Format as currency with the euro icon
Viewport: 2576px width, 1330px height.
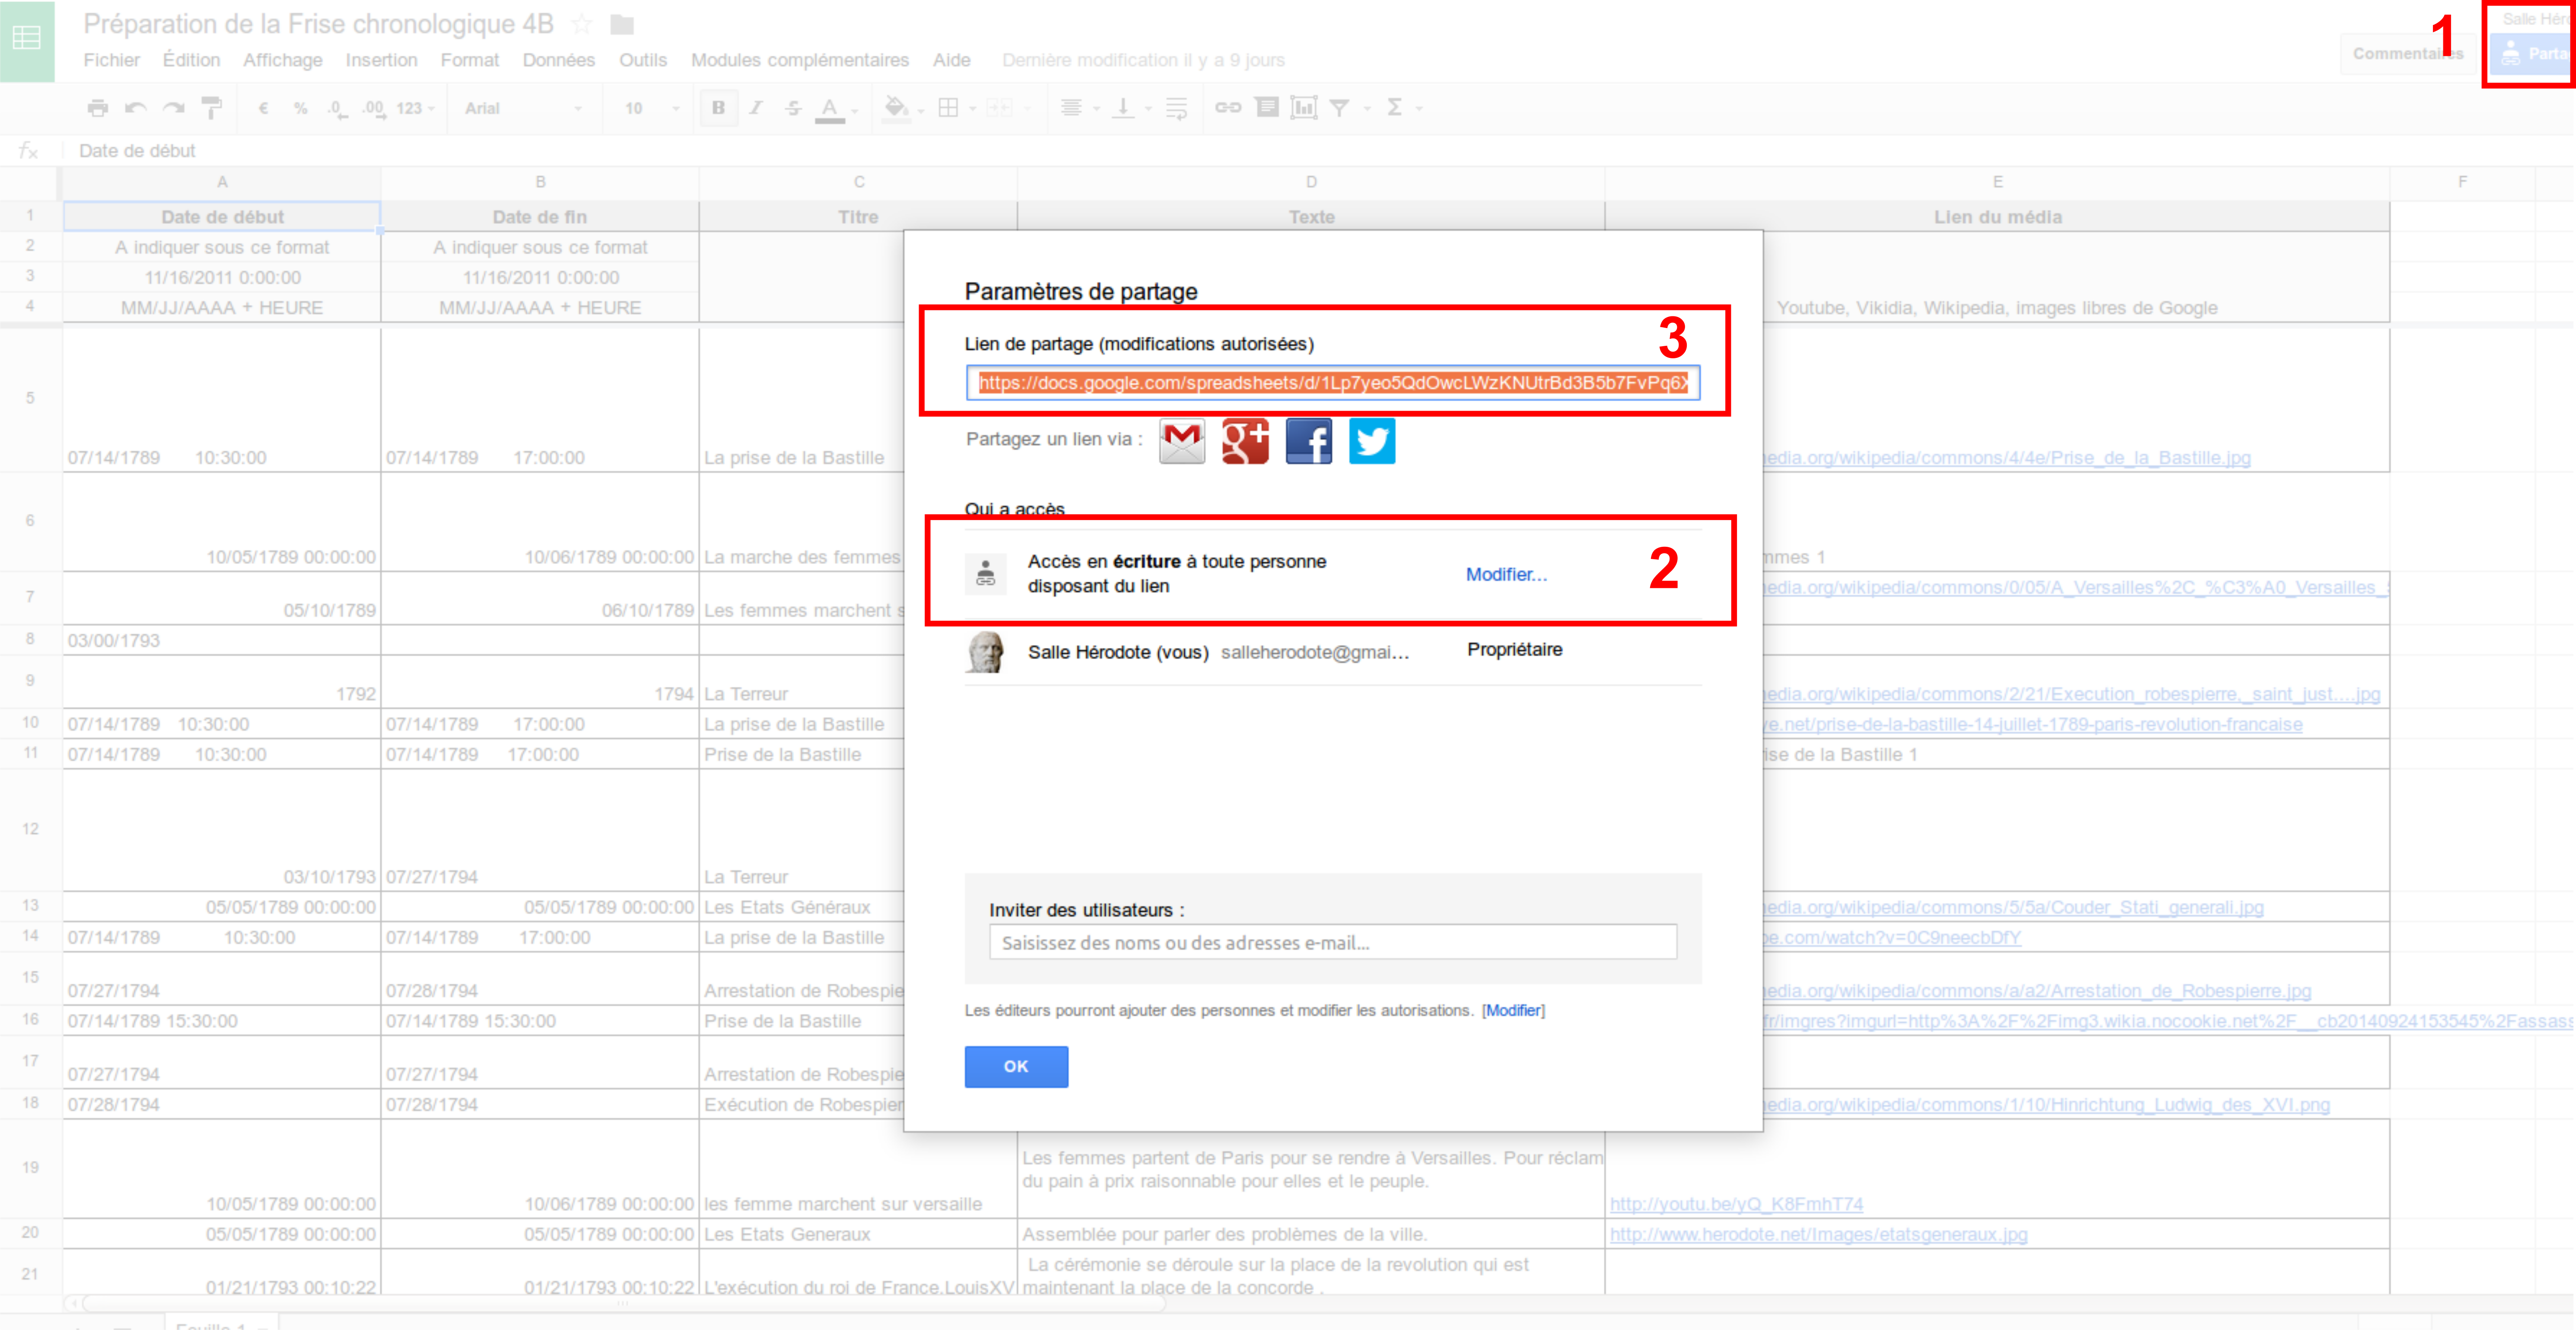point(263,108)
